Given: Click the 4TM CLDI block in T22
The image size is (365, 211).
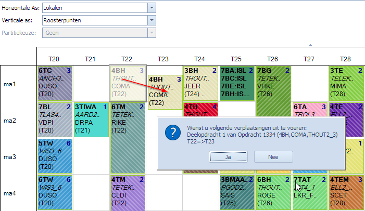Looking at the screenshot, I should click(x=128, y=193).
